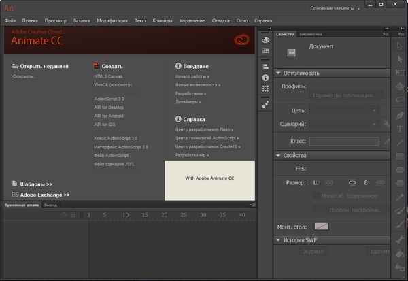Open the Шаблоны >> link
Screen dimensions: 408x281
pos(36,184)
